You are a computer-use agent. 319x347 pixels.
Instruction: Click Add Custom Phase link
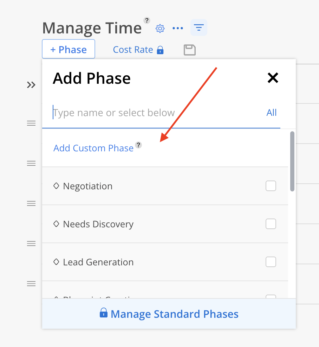pyautogui.click(x=93, y=148)
